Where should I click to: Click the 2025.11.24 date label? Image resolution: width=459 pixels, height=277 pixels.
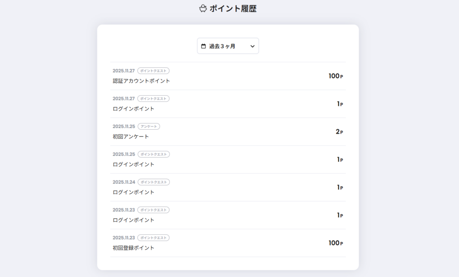tap(124, 182)
